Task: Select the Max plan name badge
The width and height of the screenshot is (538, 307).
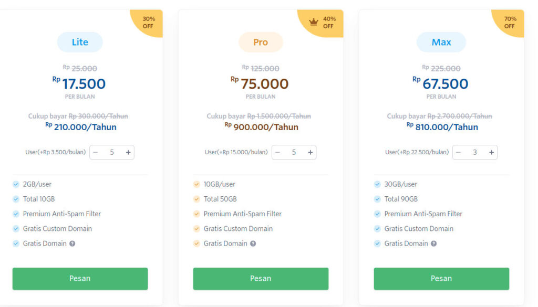Action: click(441, 43)
